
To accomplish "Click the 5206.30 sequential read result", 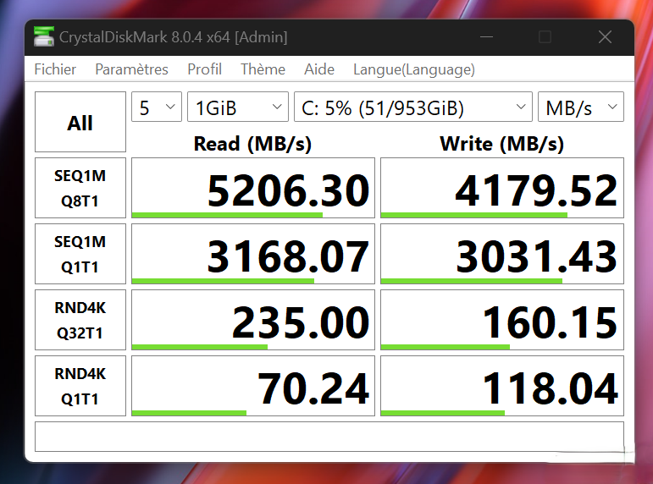I will [253, 190].
